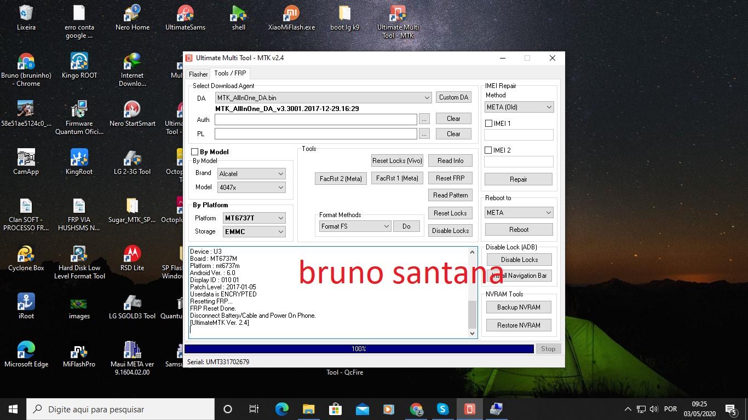
Task: Open the notification center icon
Action: (730, 409)
